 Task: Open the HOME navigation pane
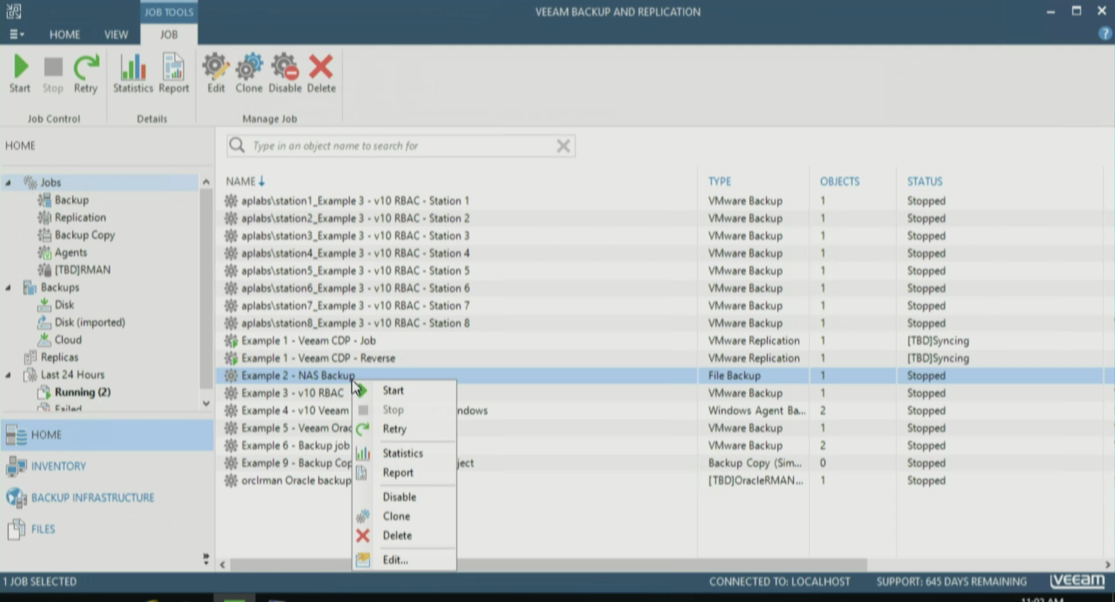(108, 435)
